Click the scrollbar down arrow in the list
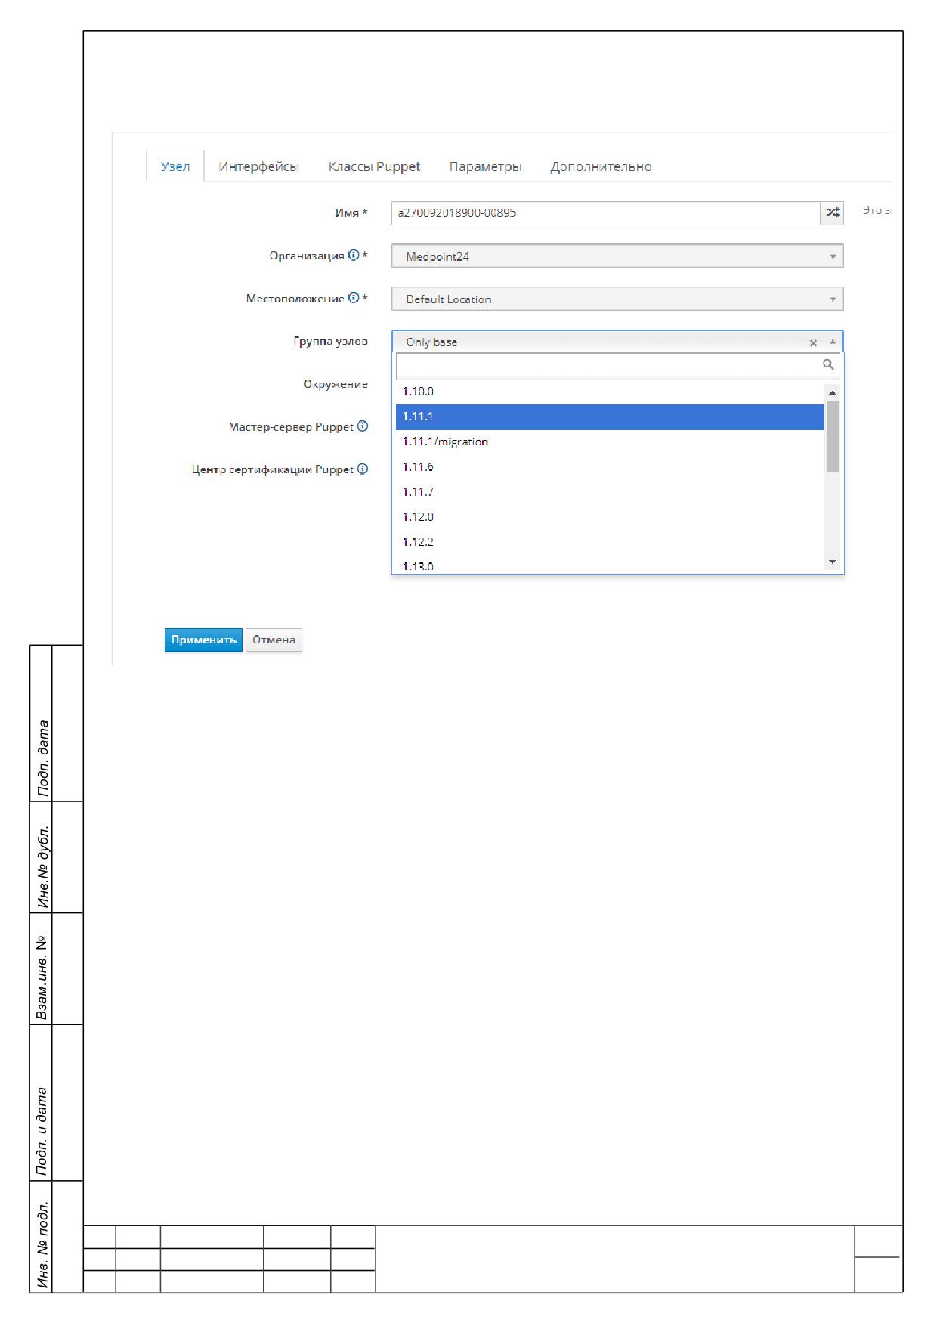The image size is (937, 1326). click(833, 562)
